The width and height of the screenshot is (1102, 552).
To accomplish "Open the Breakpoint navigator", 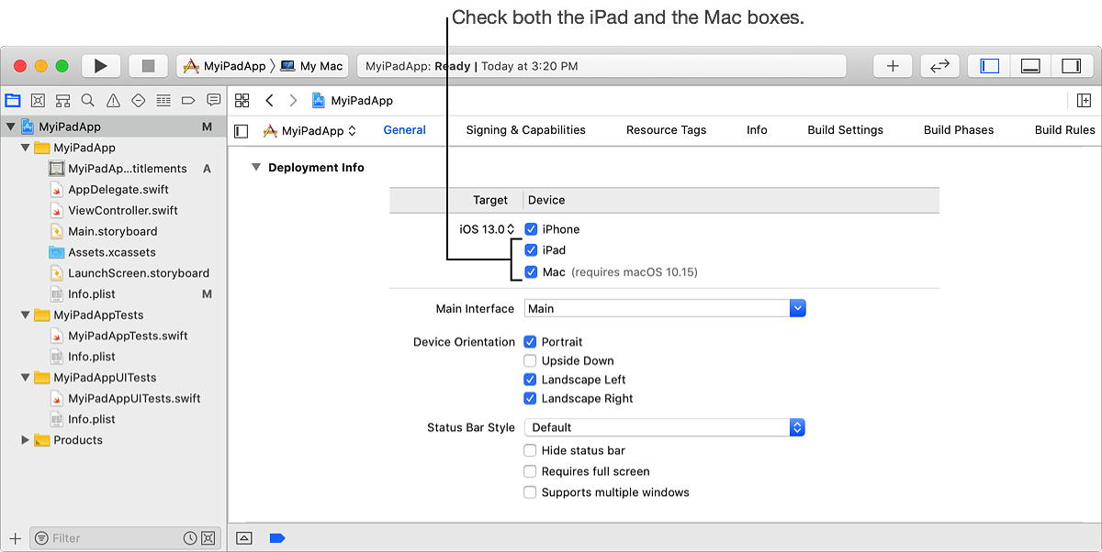I will [x=188, y=100].
